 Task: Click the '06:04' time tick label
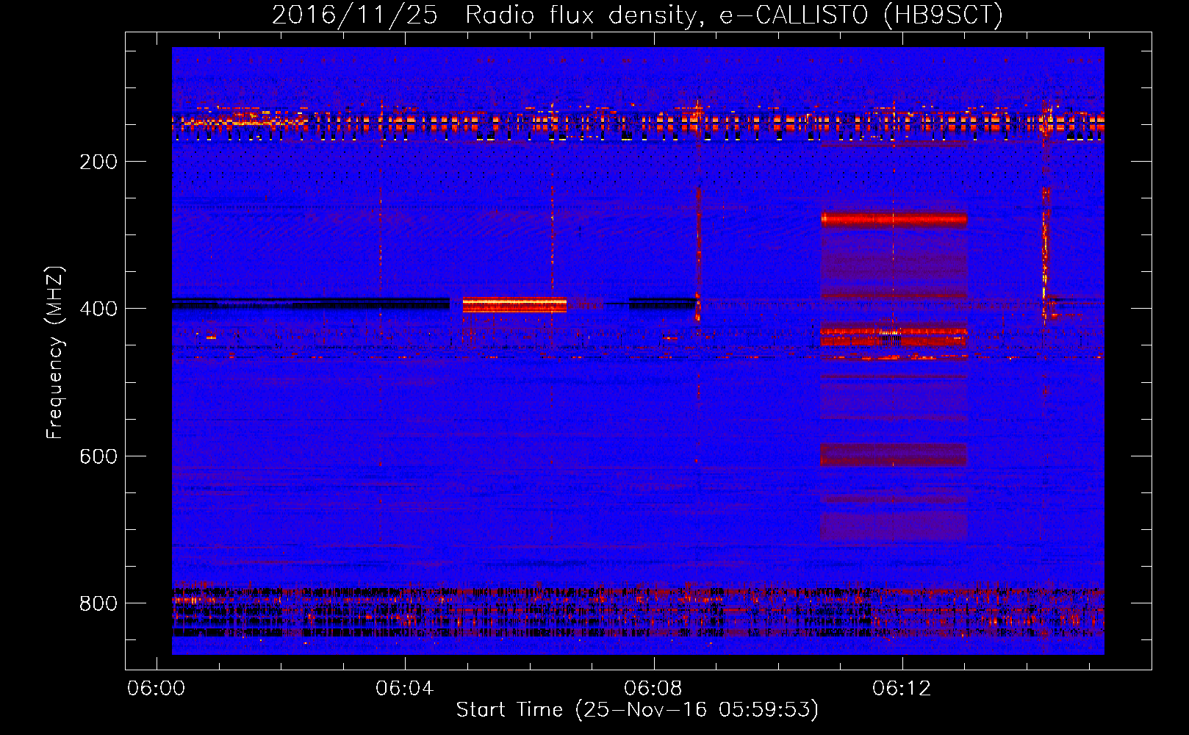405,689
